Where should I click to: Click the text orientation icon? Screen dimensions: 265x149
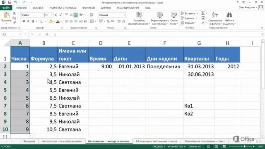pyautogui.click(x=81, y=15)
